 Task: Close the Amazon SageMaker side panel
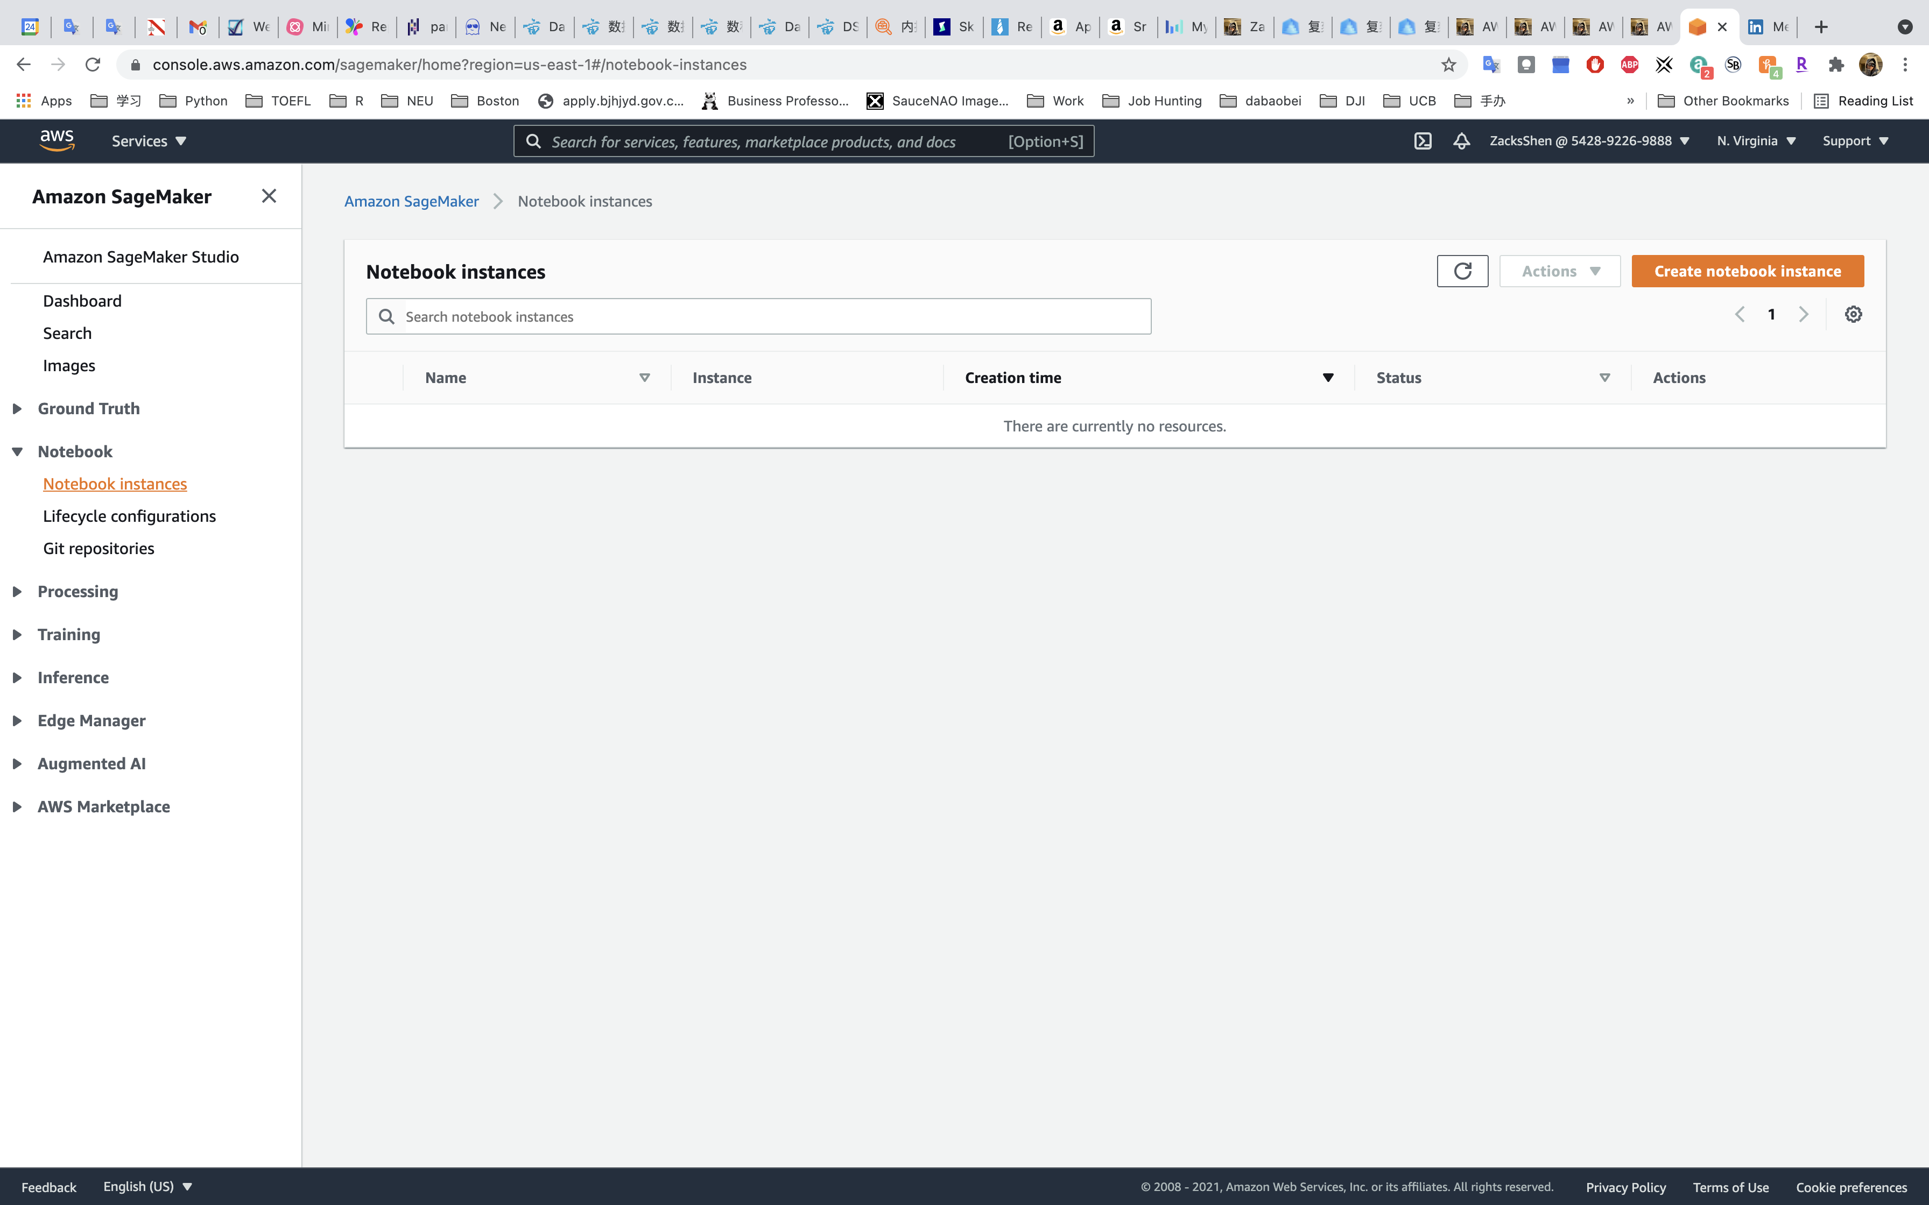(x=269, y=196)
